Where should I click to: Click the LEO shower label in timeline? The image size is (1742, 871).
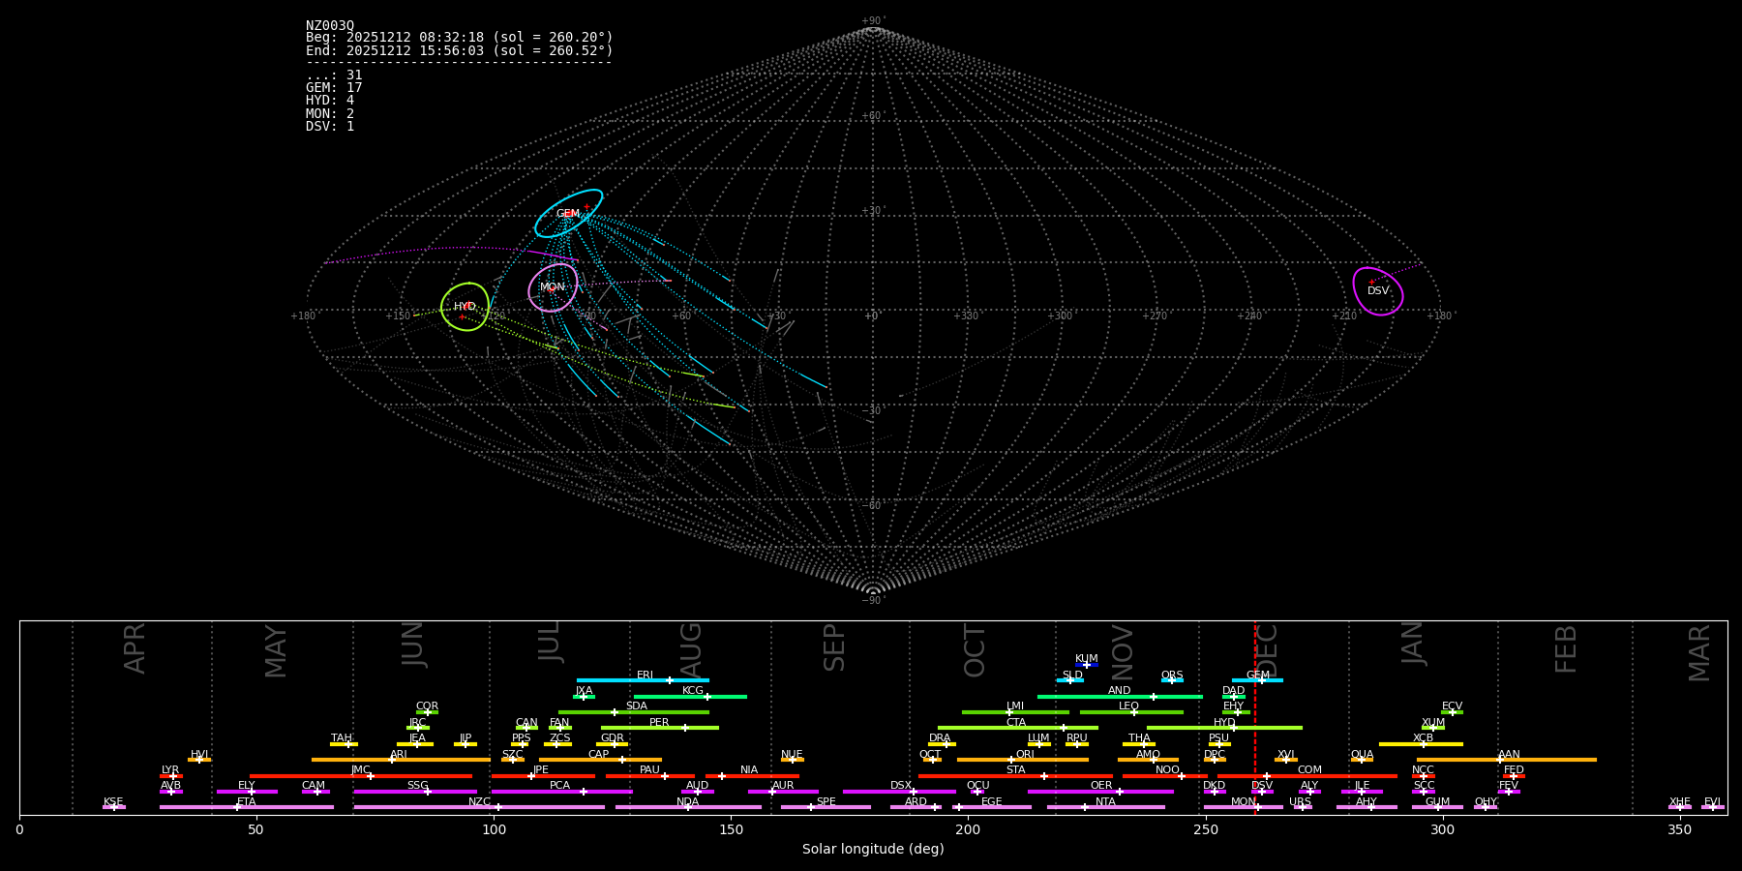(1129, 706)
